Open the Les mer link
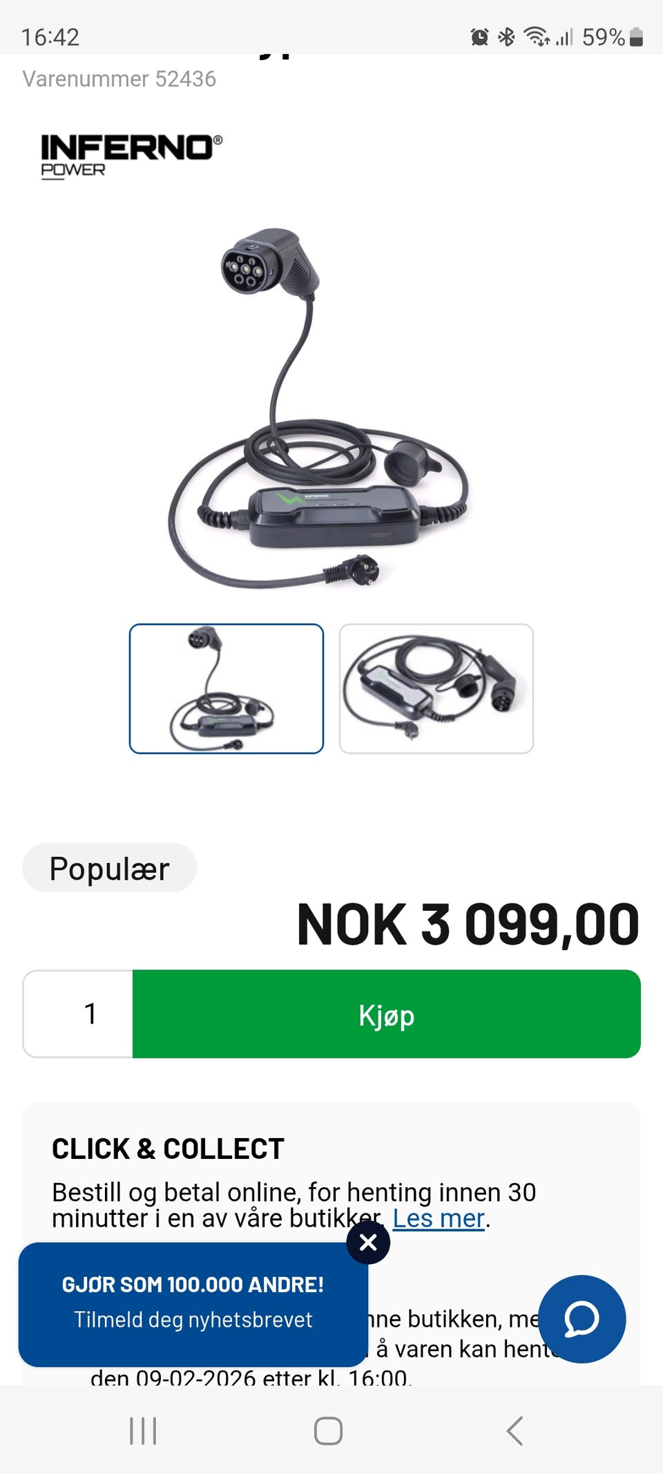The width and height of the screenshot is (663, 1474). tap(439, 1218)
